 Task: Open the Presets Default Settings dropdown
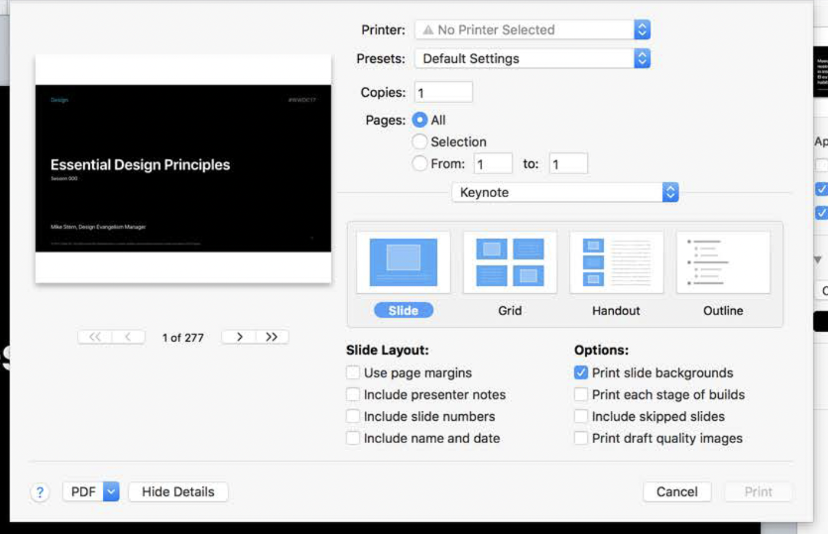pos(533,59)
